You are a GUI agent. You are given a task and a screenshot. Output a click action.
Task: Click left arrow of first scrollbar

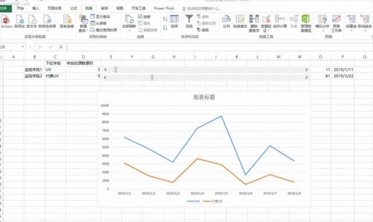click(105, 70)
